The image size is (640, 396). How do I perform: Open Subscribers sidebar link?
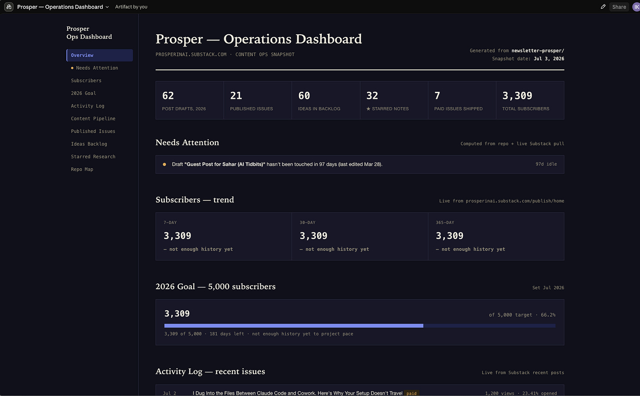(x=86, y=81)
